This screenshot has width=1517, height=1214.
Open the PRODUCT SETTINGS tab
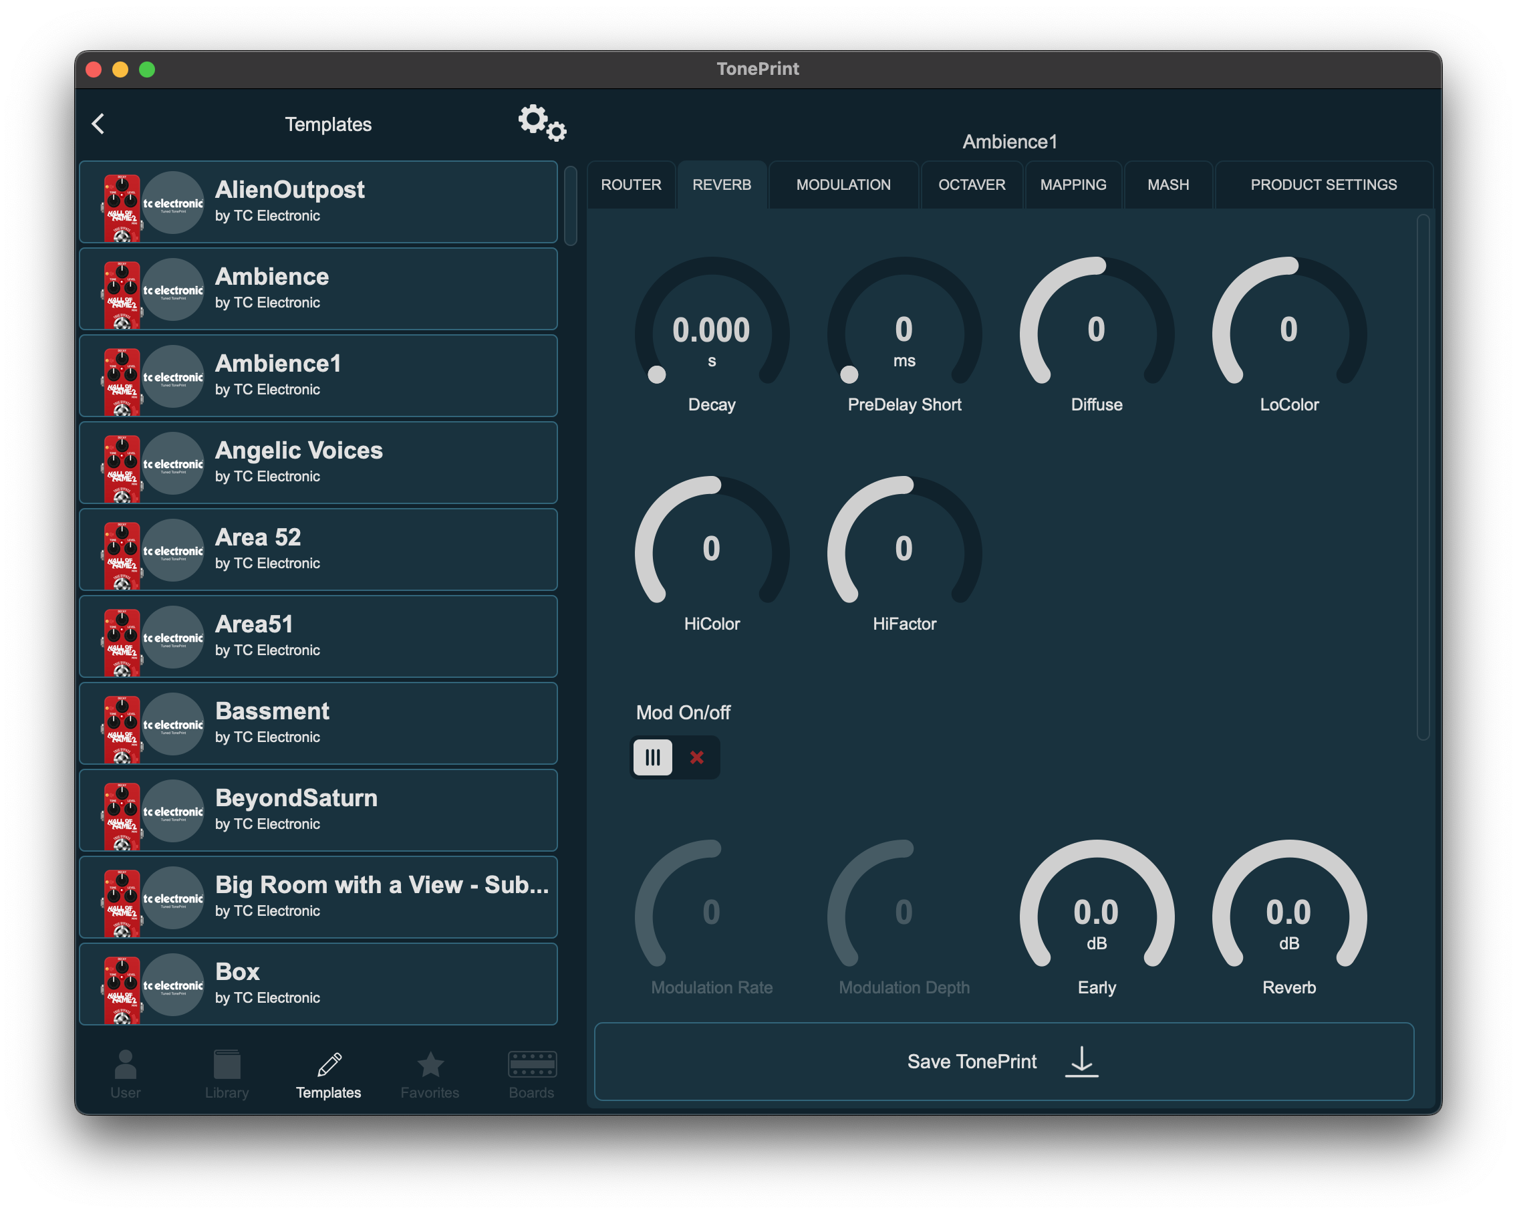click(1323, 185)
